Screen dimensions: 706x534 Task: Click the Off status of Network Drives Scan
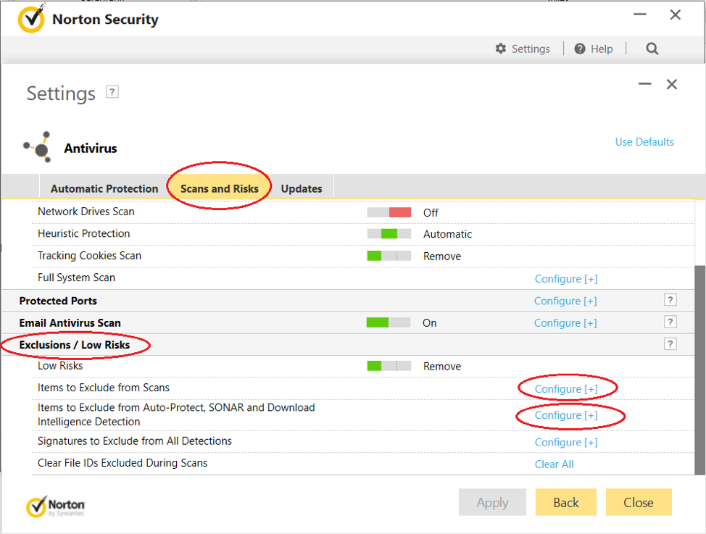click(x=431, y=212)
